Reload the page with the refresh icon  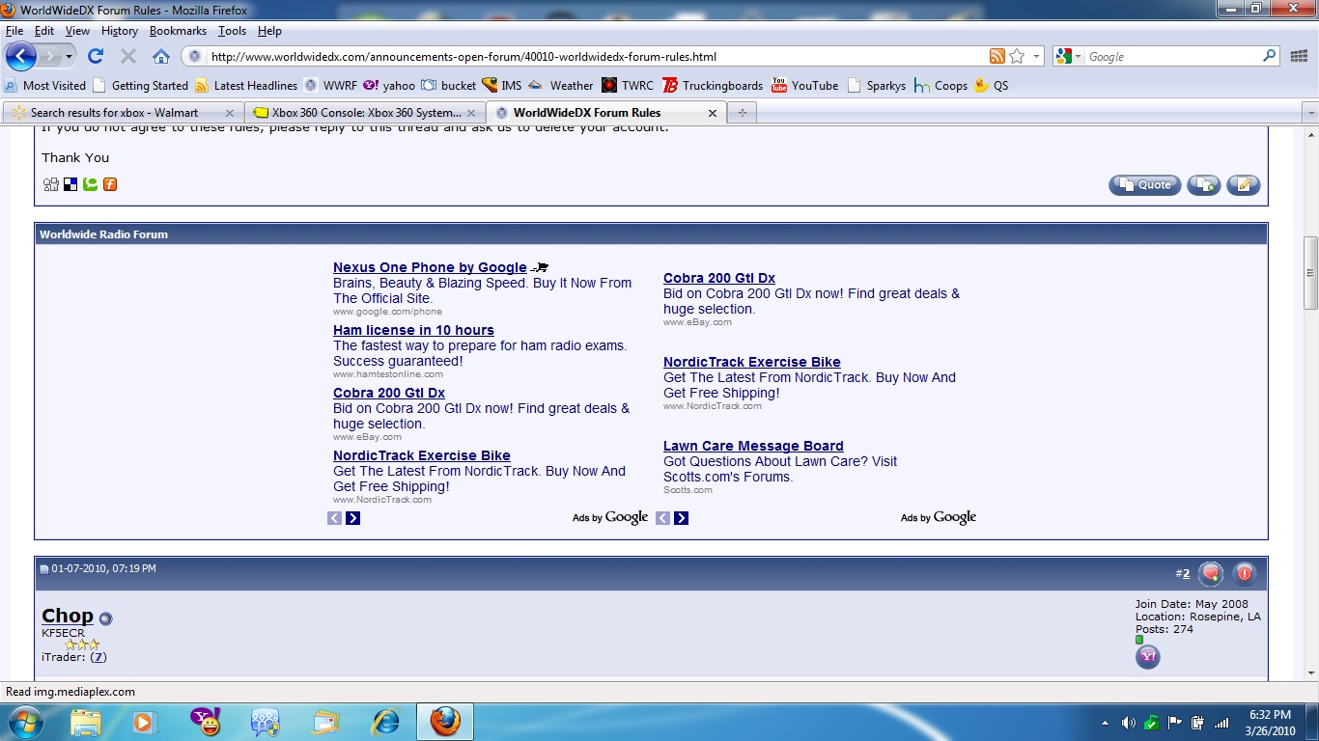point(96,57)
